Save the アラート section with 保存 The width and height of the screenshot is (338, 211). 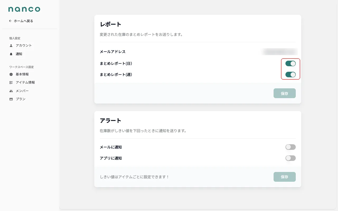click(285, 177)
